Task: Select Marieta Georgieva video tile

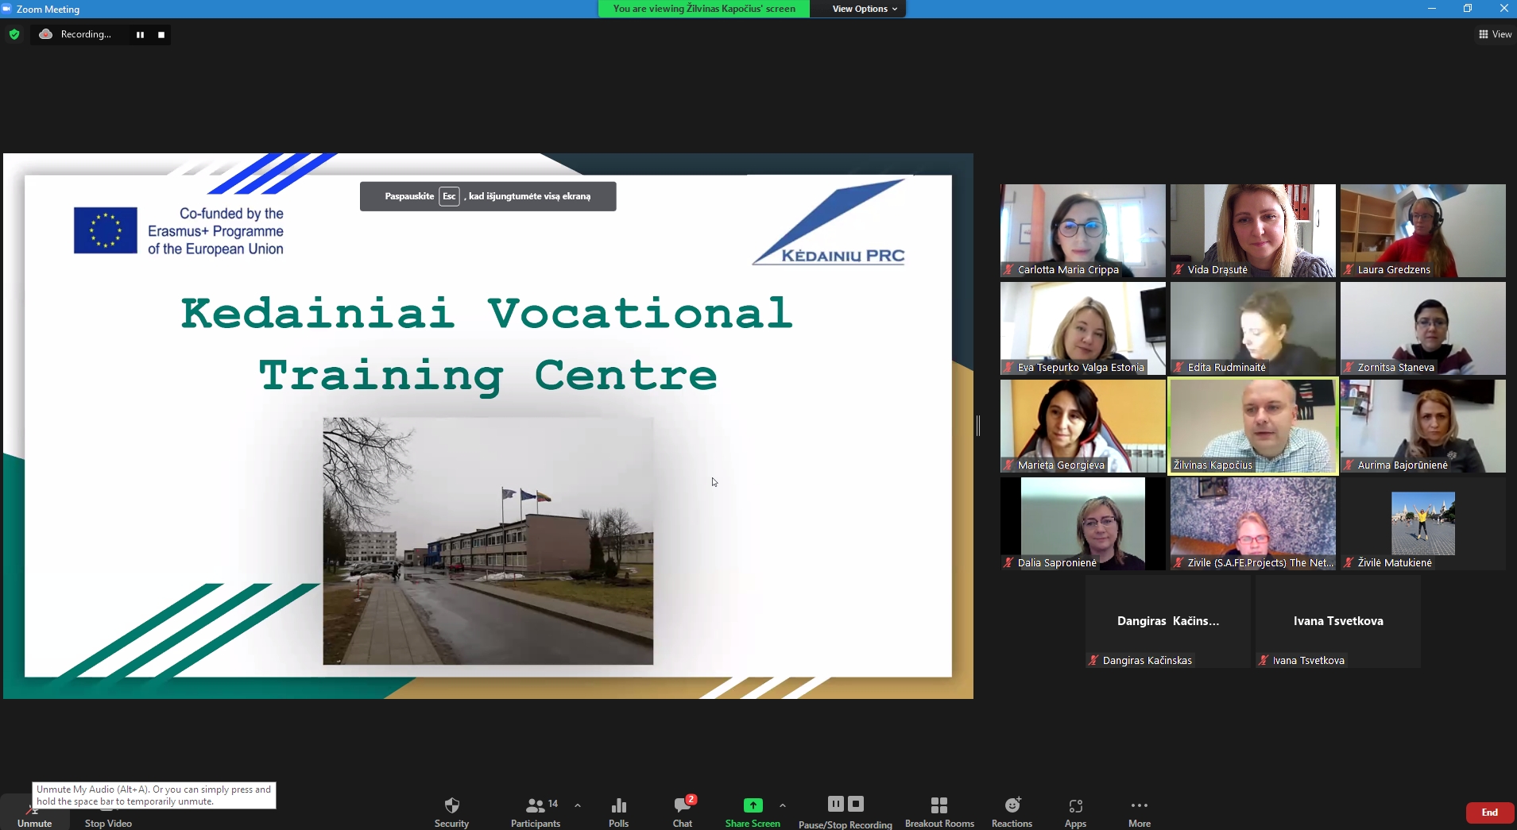Action: [1083, 426]
